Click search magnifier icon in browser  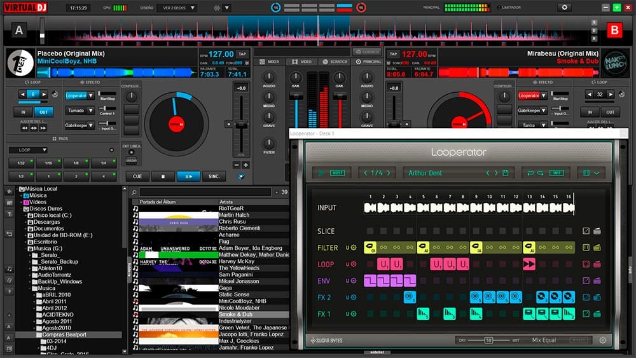[134, 192]
